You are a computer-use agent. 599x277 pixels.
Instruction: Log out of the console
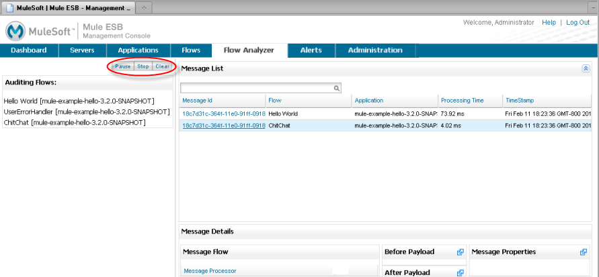577,22
